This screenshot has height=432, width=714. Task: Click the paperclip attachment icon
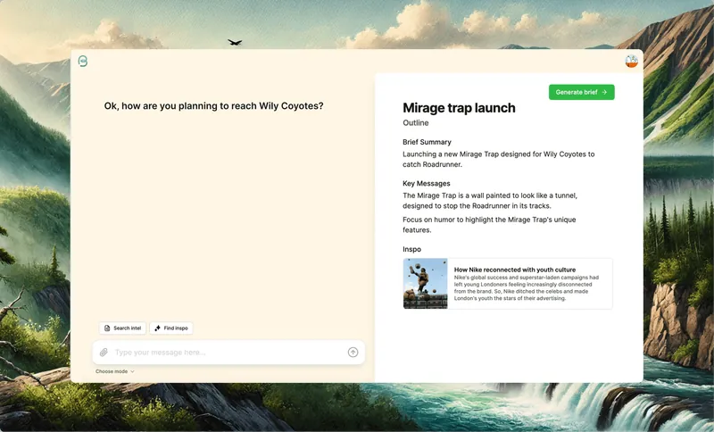click(x=104, y=353)
